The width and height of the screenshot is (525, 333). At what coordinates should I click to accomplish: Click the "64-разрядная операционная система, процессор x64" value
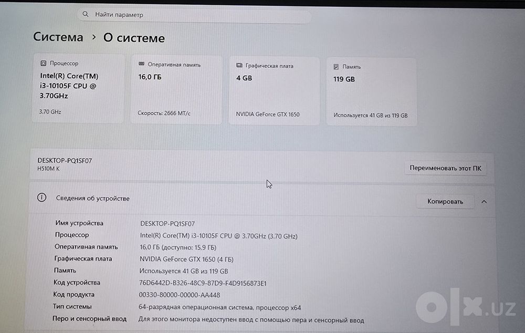click(219, 307)
